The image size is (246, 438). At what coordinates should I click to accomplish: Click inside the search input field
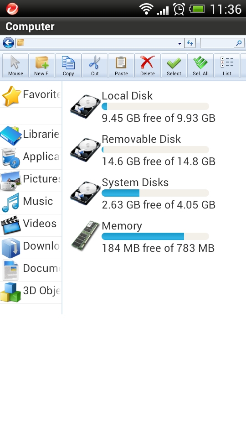click(x=222, y=43)
